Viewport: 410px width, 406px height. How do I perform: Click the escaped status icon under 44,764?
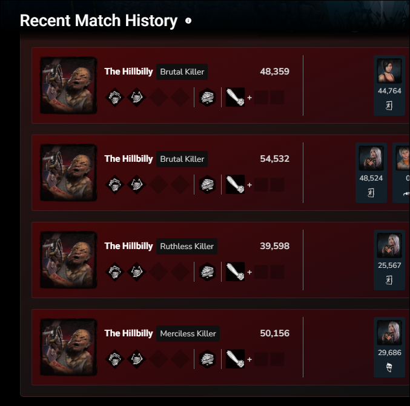(389, 105)
